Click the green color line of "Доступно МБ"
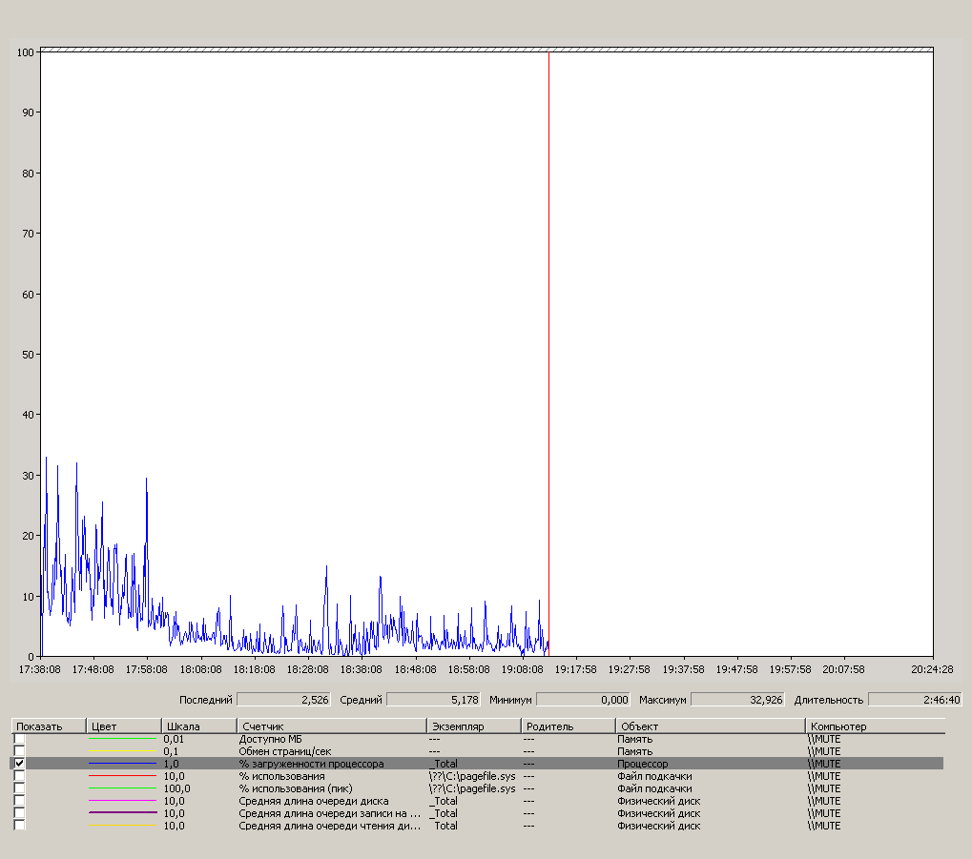This screenshot has height=859, width=972. click(122, 739)
